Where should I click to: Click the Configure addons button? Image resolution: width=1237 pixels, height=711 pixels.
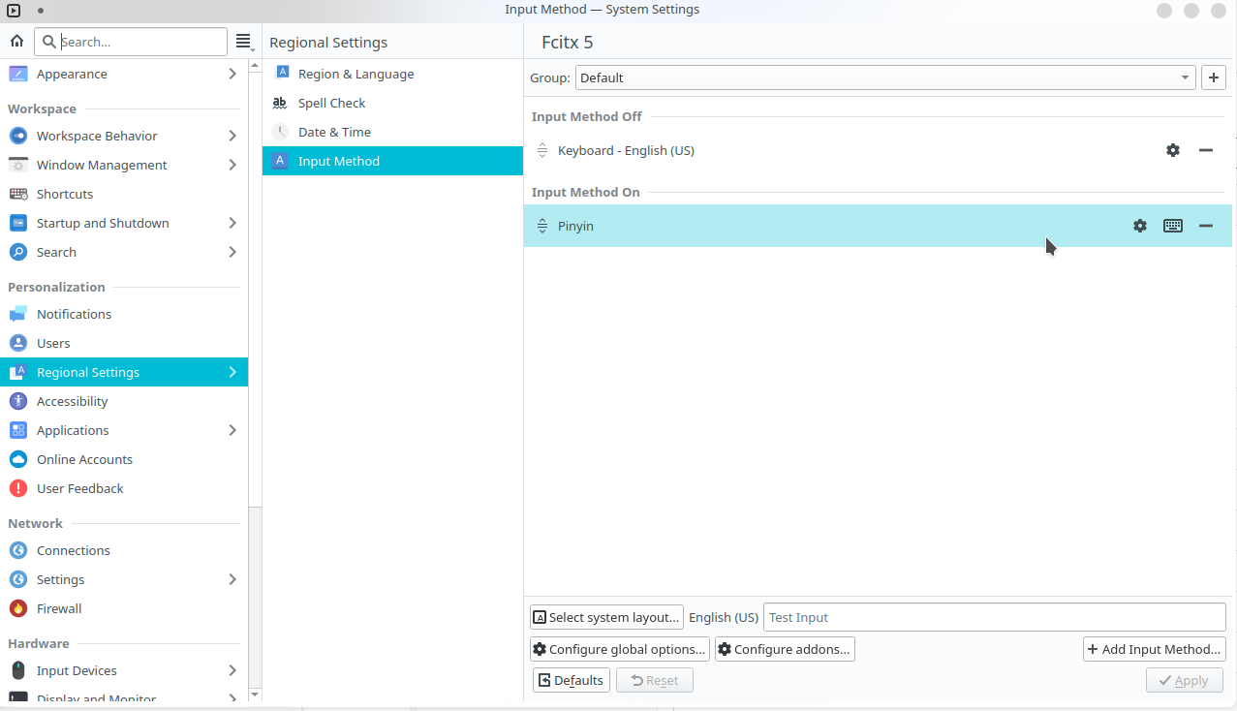(x=784, y=649)
